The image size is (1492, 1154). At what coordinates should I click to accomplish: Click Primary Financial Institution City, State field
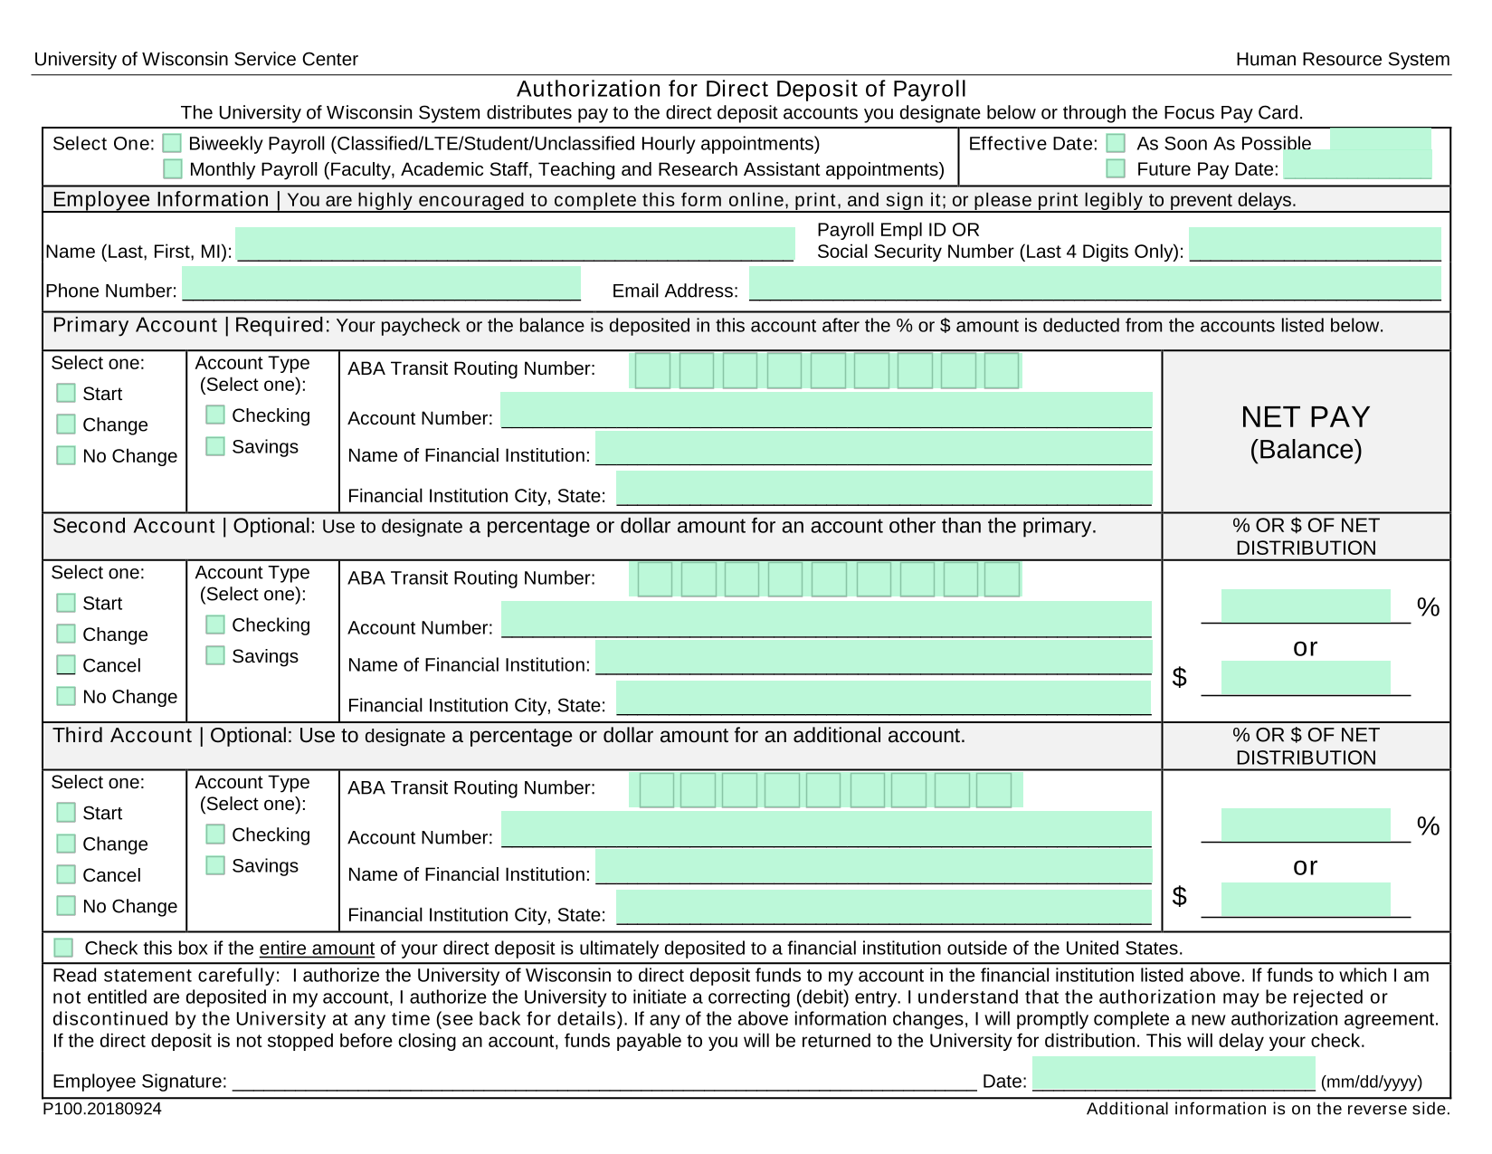coord(884,488)
